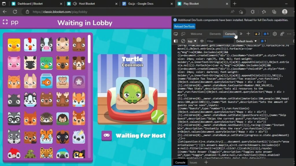The width and height of the screenshot is (296, 166).
Task: Select the Chick blook avatar
Action: click(x=14, y=45)
